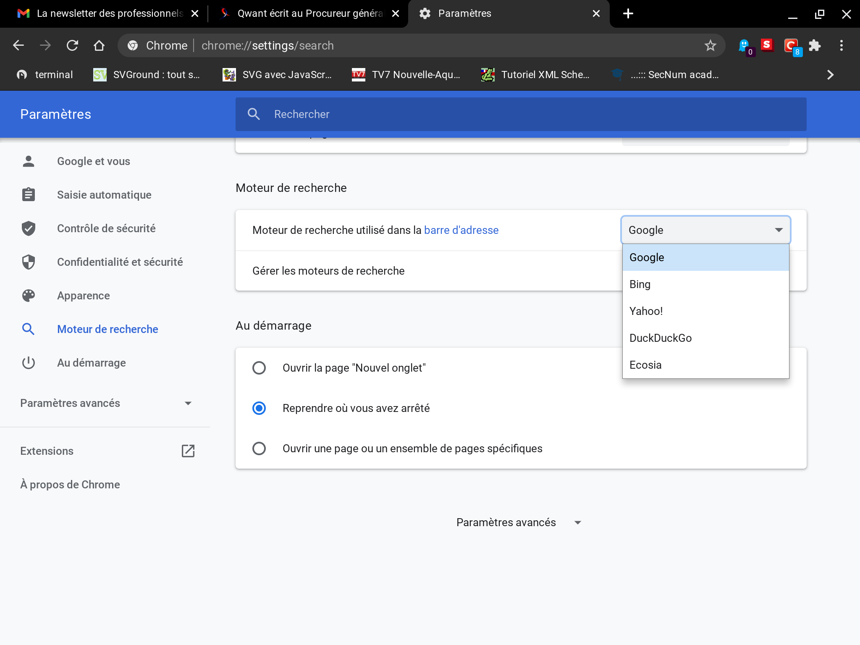Image resolution: width=860 pixels, height=645 pixels.
Task: Click the Rechercher settings search field
Action: [x=521, y=114]
